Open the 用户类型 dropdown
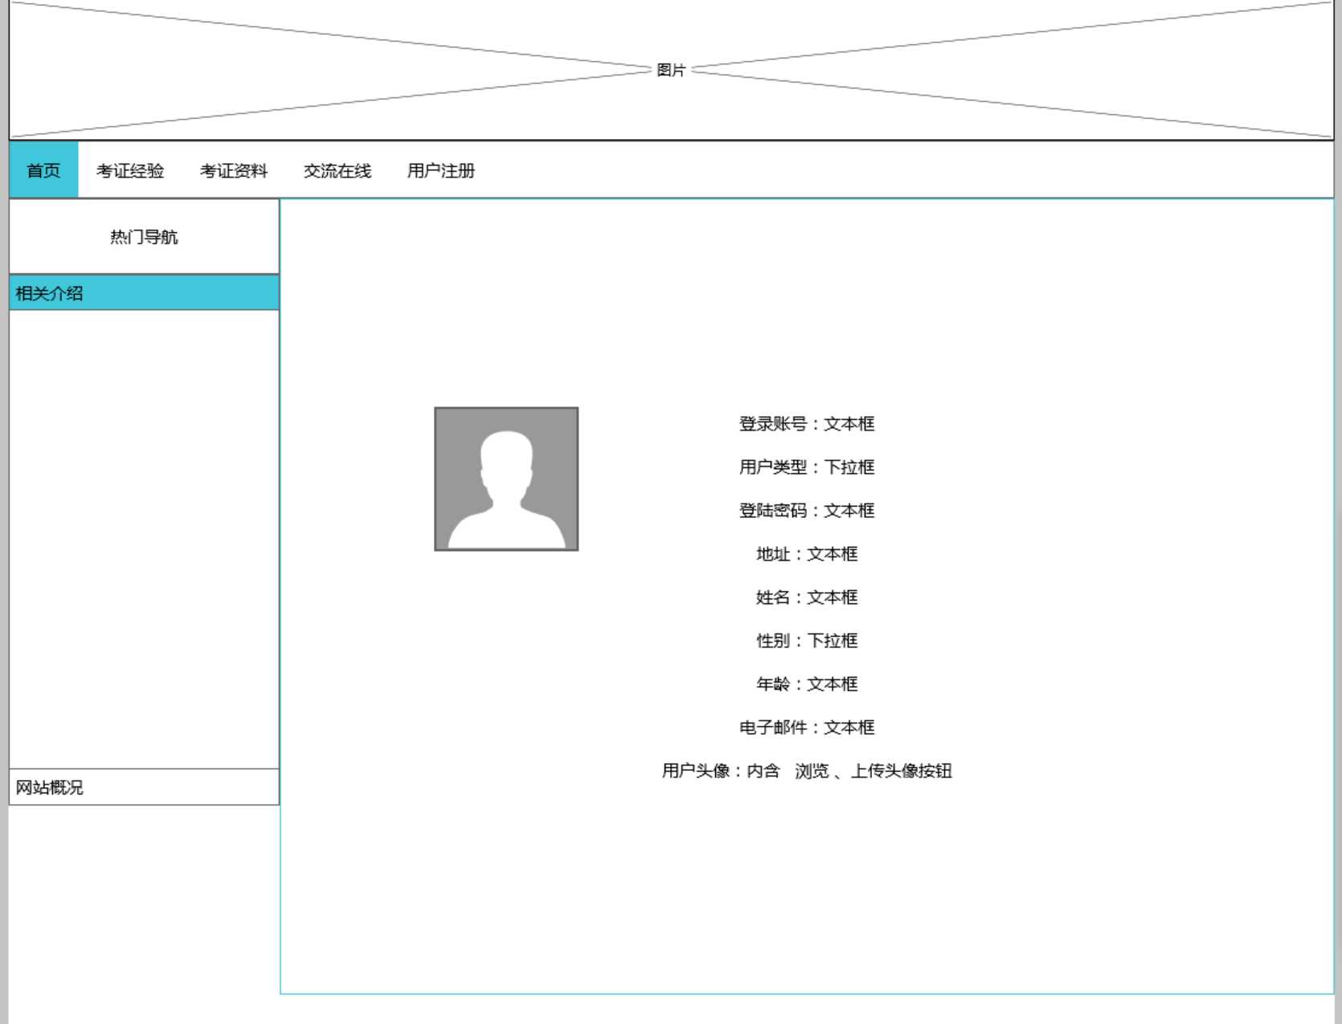1342x1024 pixels. click(x=807, y=467)
